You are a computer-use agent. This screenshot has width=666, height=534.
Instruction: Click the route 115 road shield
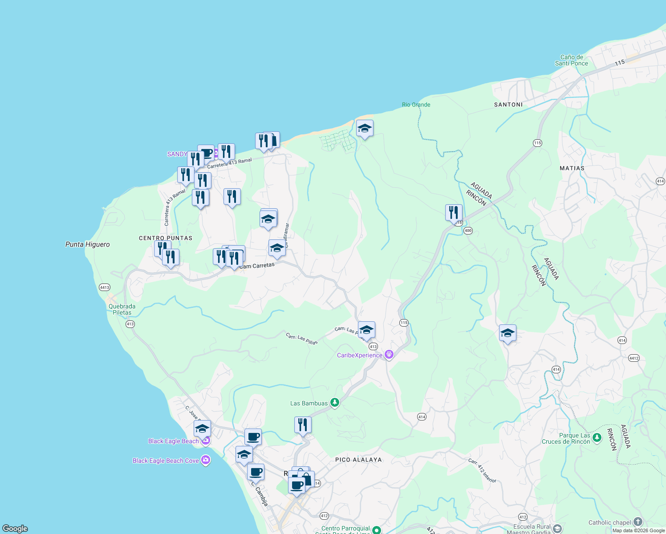404,322
